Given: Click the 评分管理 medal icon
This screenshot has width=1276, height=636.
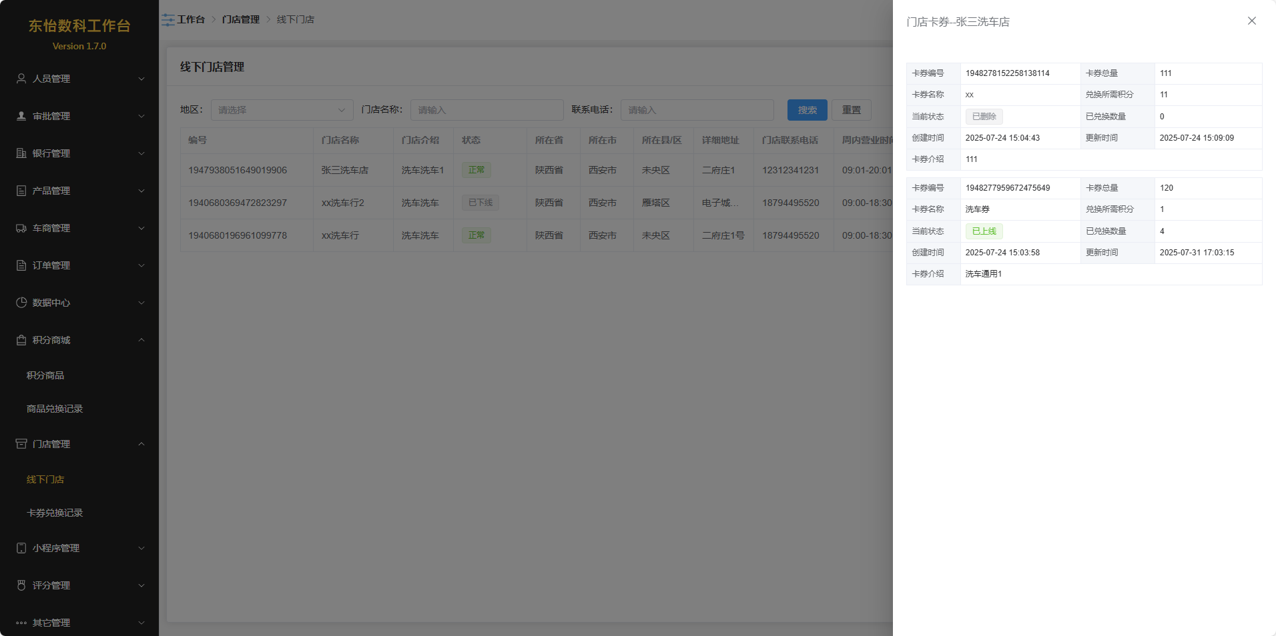Looking at the screenshot, I should [21, 585].
